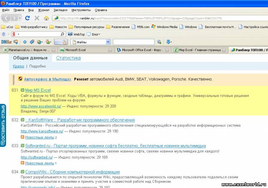The height and width of the screenshot is (188, 268).
Task: Open the Мир MS Excel link
Action: click(38, 90)
